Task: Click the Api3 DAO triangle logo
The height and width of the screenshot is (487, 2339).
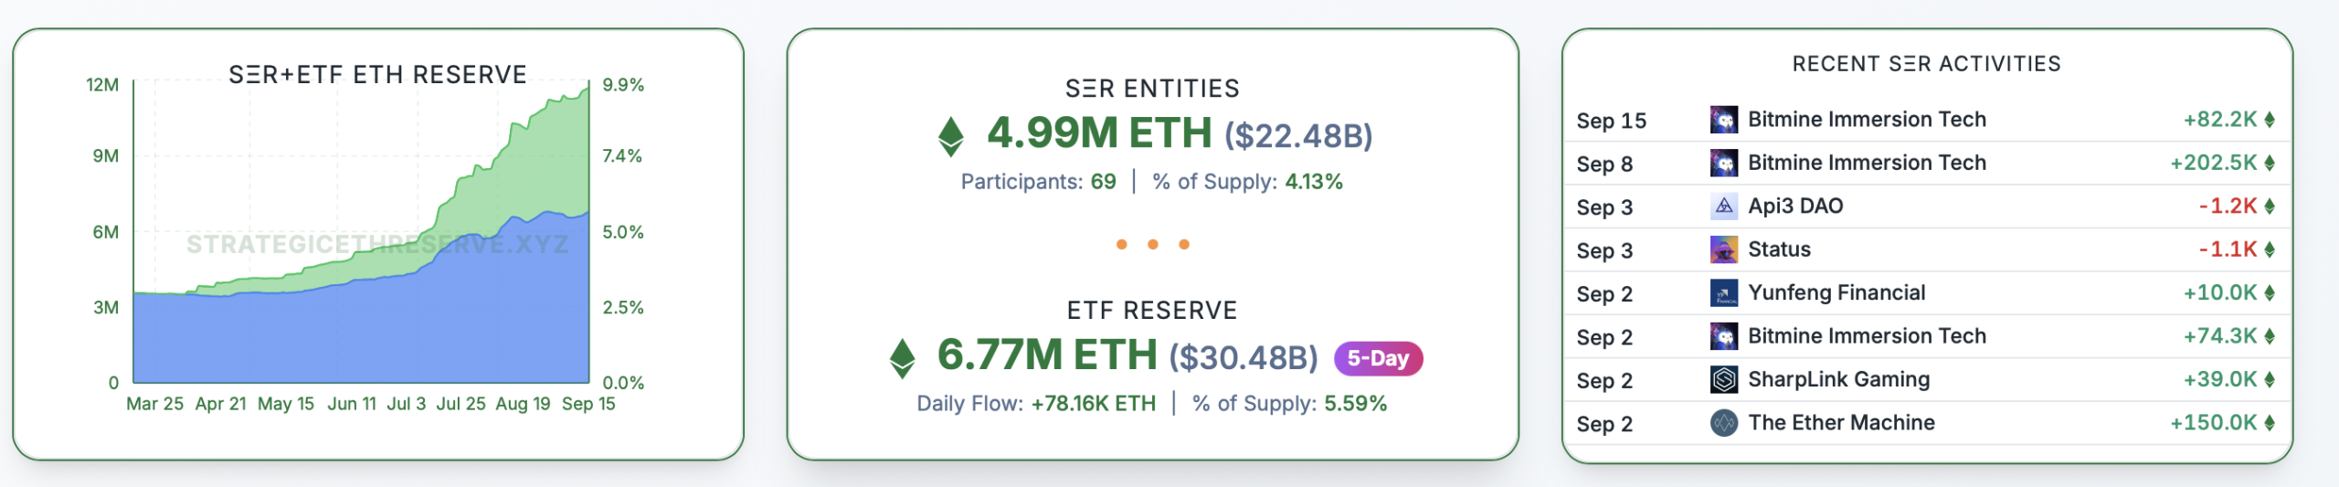Action: (1723, 206)
